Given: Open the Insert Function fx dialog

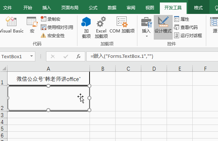Looking at the screenshot, I should point(78,56).
